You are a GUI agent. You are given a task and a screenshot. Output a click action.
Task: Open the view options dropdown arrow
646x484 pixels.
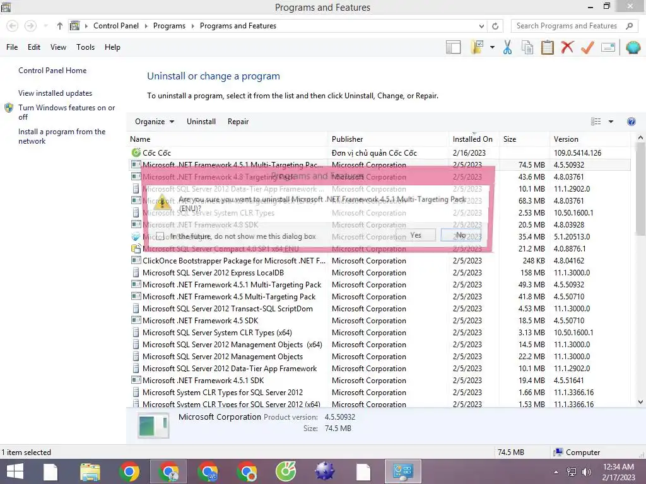tap(611, 122)
